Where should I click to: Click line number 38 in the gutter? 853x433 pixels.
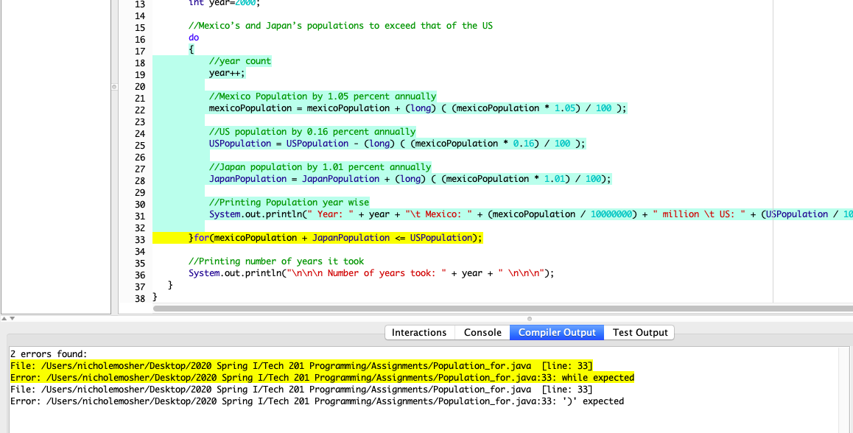pyautogui.click(x=140, y=298)
